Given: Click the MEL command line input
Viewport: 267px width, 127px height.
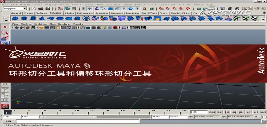Looking at the screenshot, I should [78, 121].
